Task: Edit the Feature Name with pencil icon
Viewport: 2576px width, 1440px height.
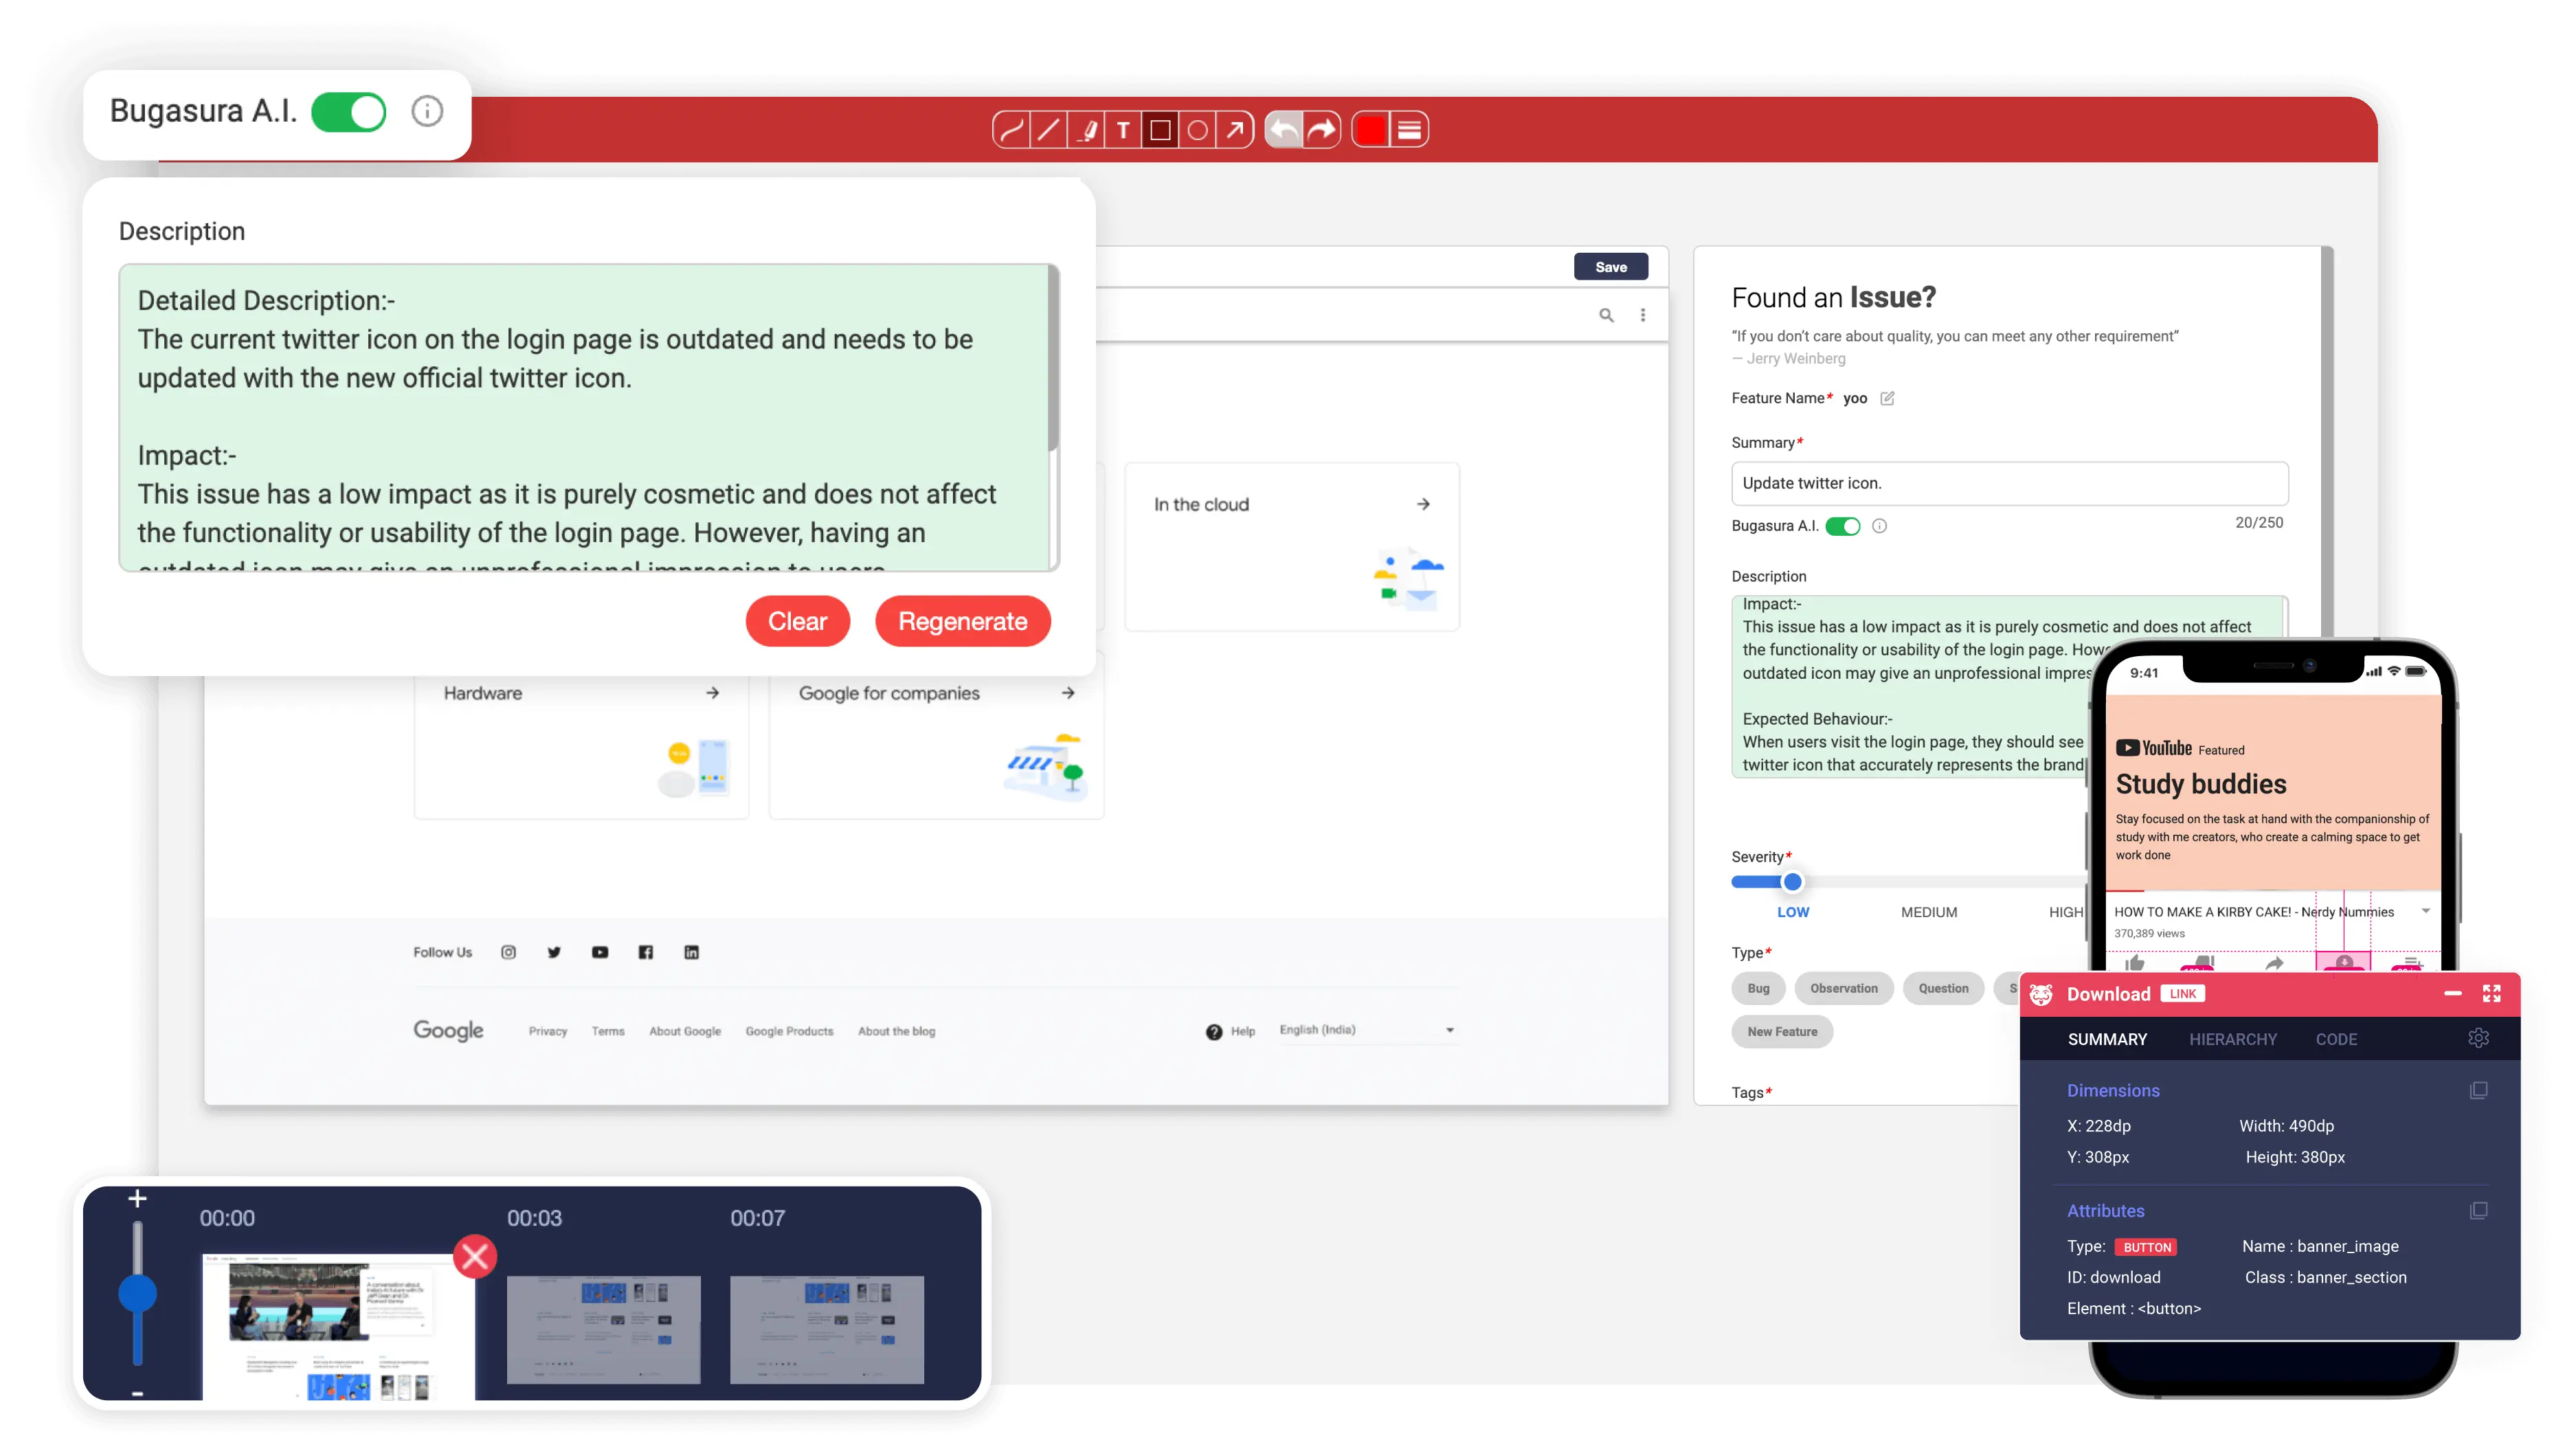Action: [1887, 398]
